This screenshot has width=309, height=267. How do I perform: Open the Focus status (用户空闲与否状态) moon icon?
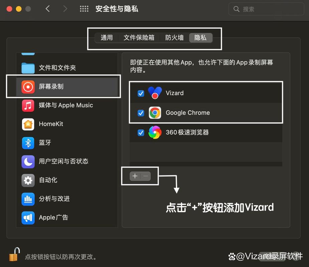pyautogui.click(x=28, y=162)
